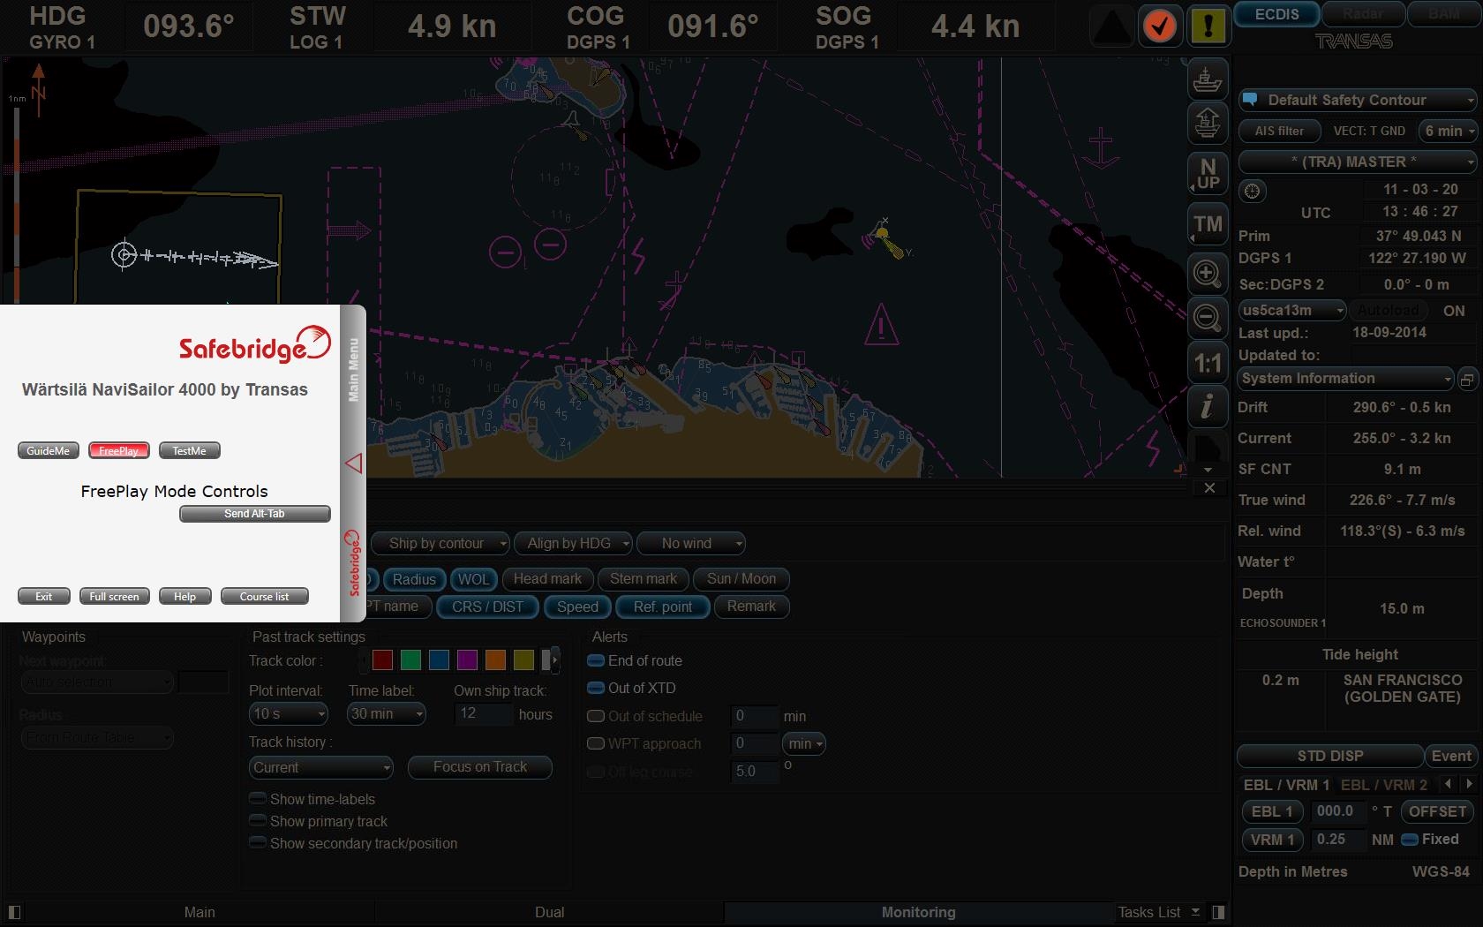Toggle the End of route alert
The height and width of the screenshot is (927, 1483).
click(x=596, y=660)
